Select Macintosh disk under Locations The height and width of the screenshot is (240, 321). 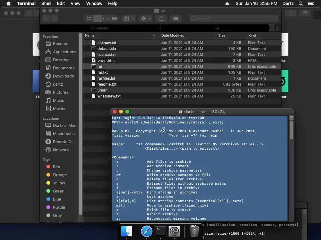[x=61, y=134]
